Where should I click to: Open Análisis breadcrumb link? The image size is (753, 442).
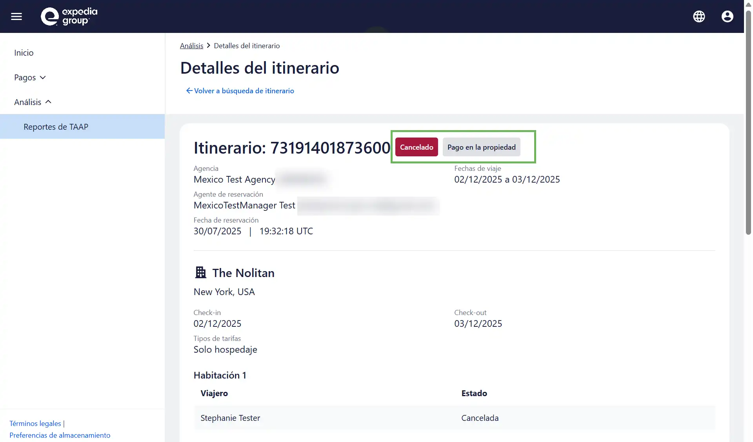(191, 46)
